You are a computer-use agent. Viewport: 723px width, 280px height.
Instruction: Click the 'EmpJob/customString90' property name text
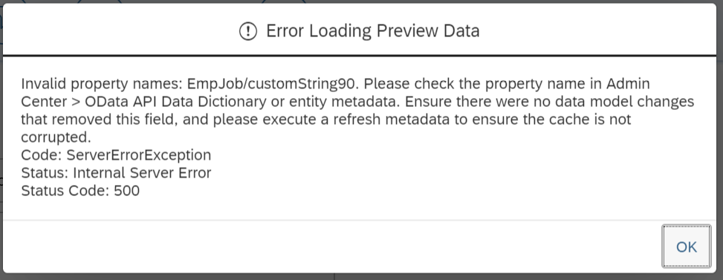click(x=273, y=84)
